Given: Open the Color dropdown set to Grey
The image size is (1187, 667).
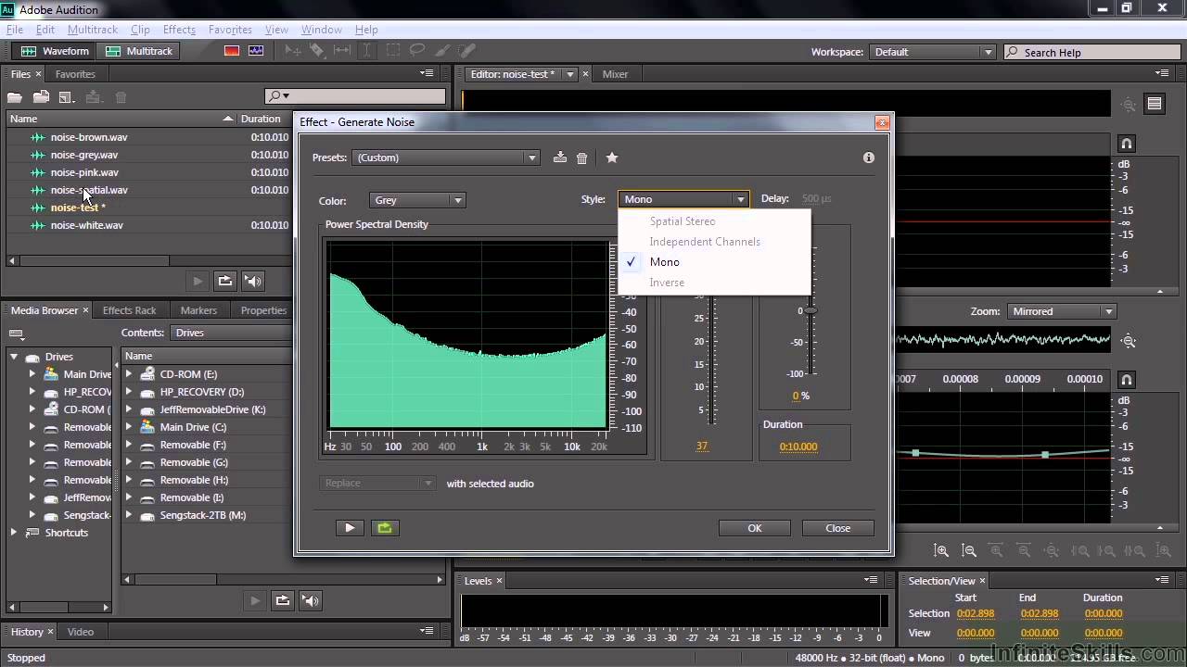Looking at the screenshot, I should click(x=417, y=200).
